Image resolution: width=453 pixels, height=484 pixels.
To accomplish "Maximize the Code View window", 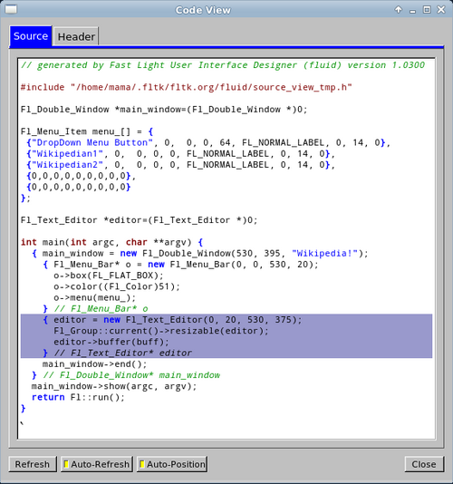I will click(427, 10).
